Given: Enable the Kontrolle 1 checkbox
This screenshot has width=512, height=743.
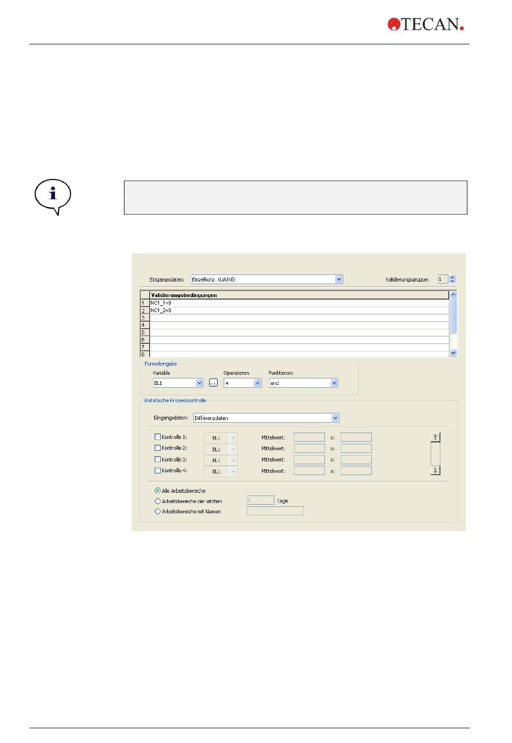Looking at the screenshot, I should click(x=158, y=437).
